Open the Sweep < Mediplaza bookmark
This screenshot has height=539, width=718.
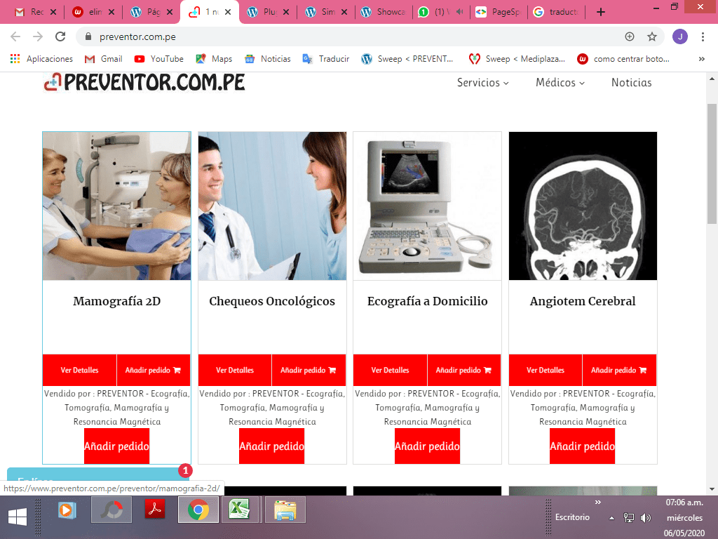(517, 59)
